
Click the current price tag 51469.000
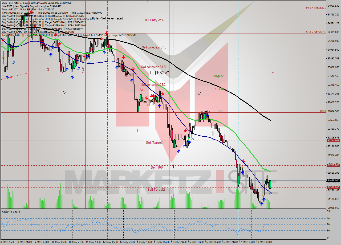333,180
